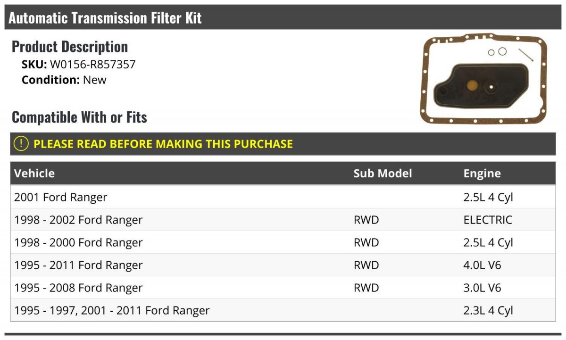Click the 1995 - 2011 Ford Ranger row
Viewport: 566px width, 340px height.
coord(283,265)
